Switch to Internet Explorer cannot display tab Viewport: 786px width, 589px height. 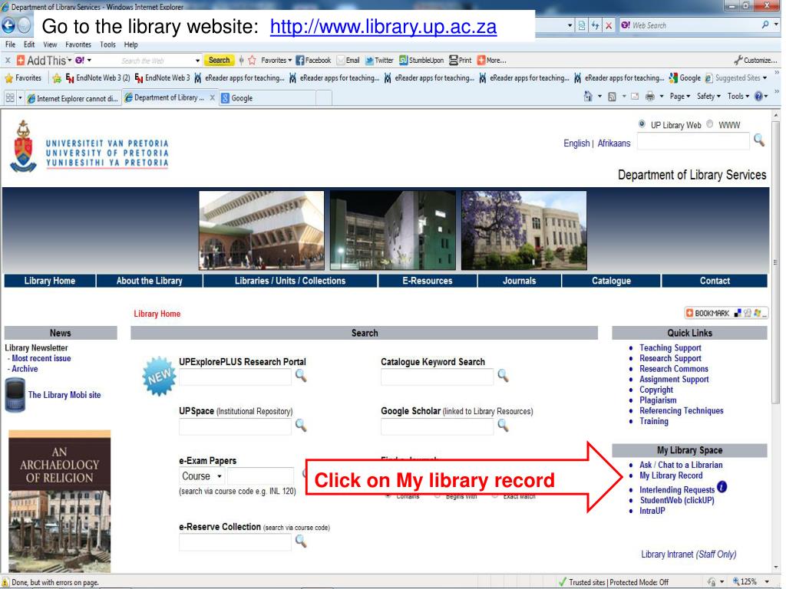pyautogui.click(x=71, y=99)
